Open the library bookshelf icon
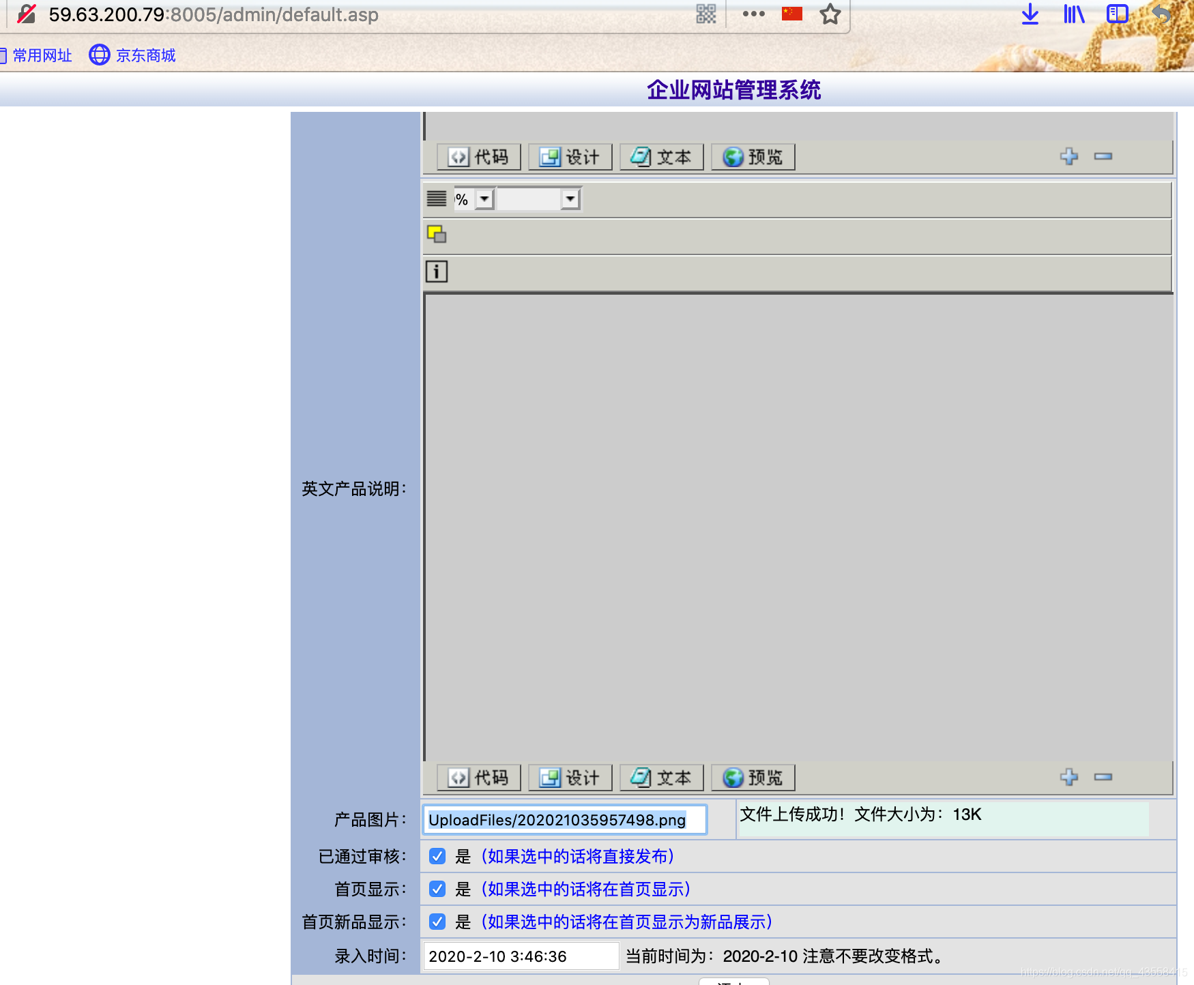This screenshot has height=985, width=1194. (x=1074, y=14)
